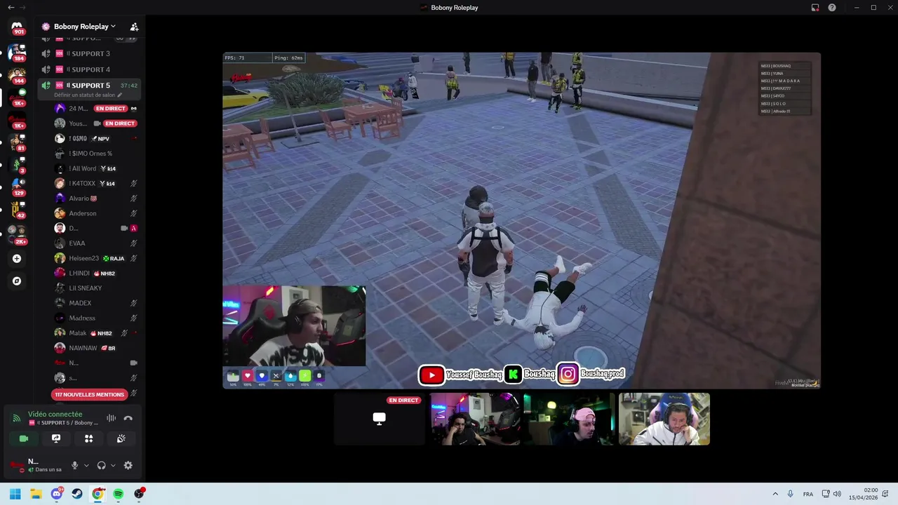The image size is (898, 505).
Task: Watch 24 M... EN DIRECT stream
Action: point(96,108)
